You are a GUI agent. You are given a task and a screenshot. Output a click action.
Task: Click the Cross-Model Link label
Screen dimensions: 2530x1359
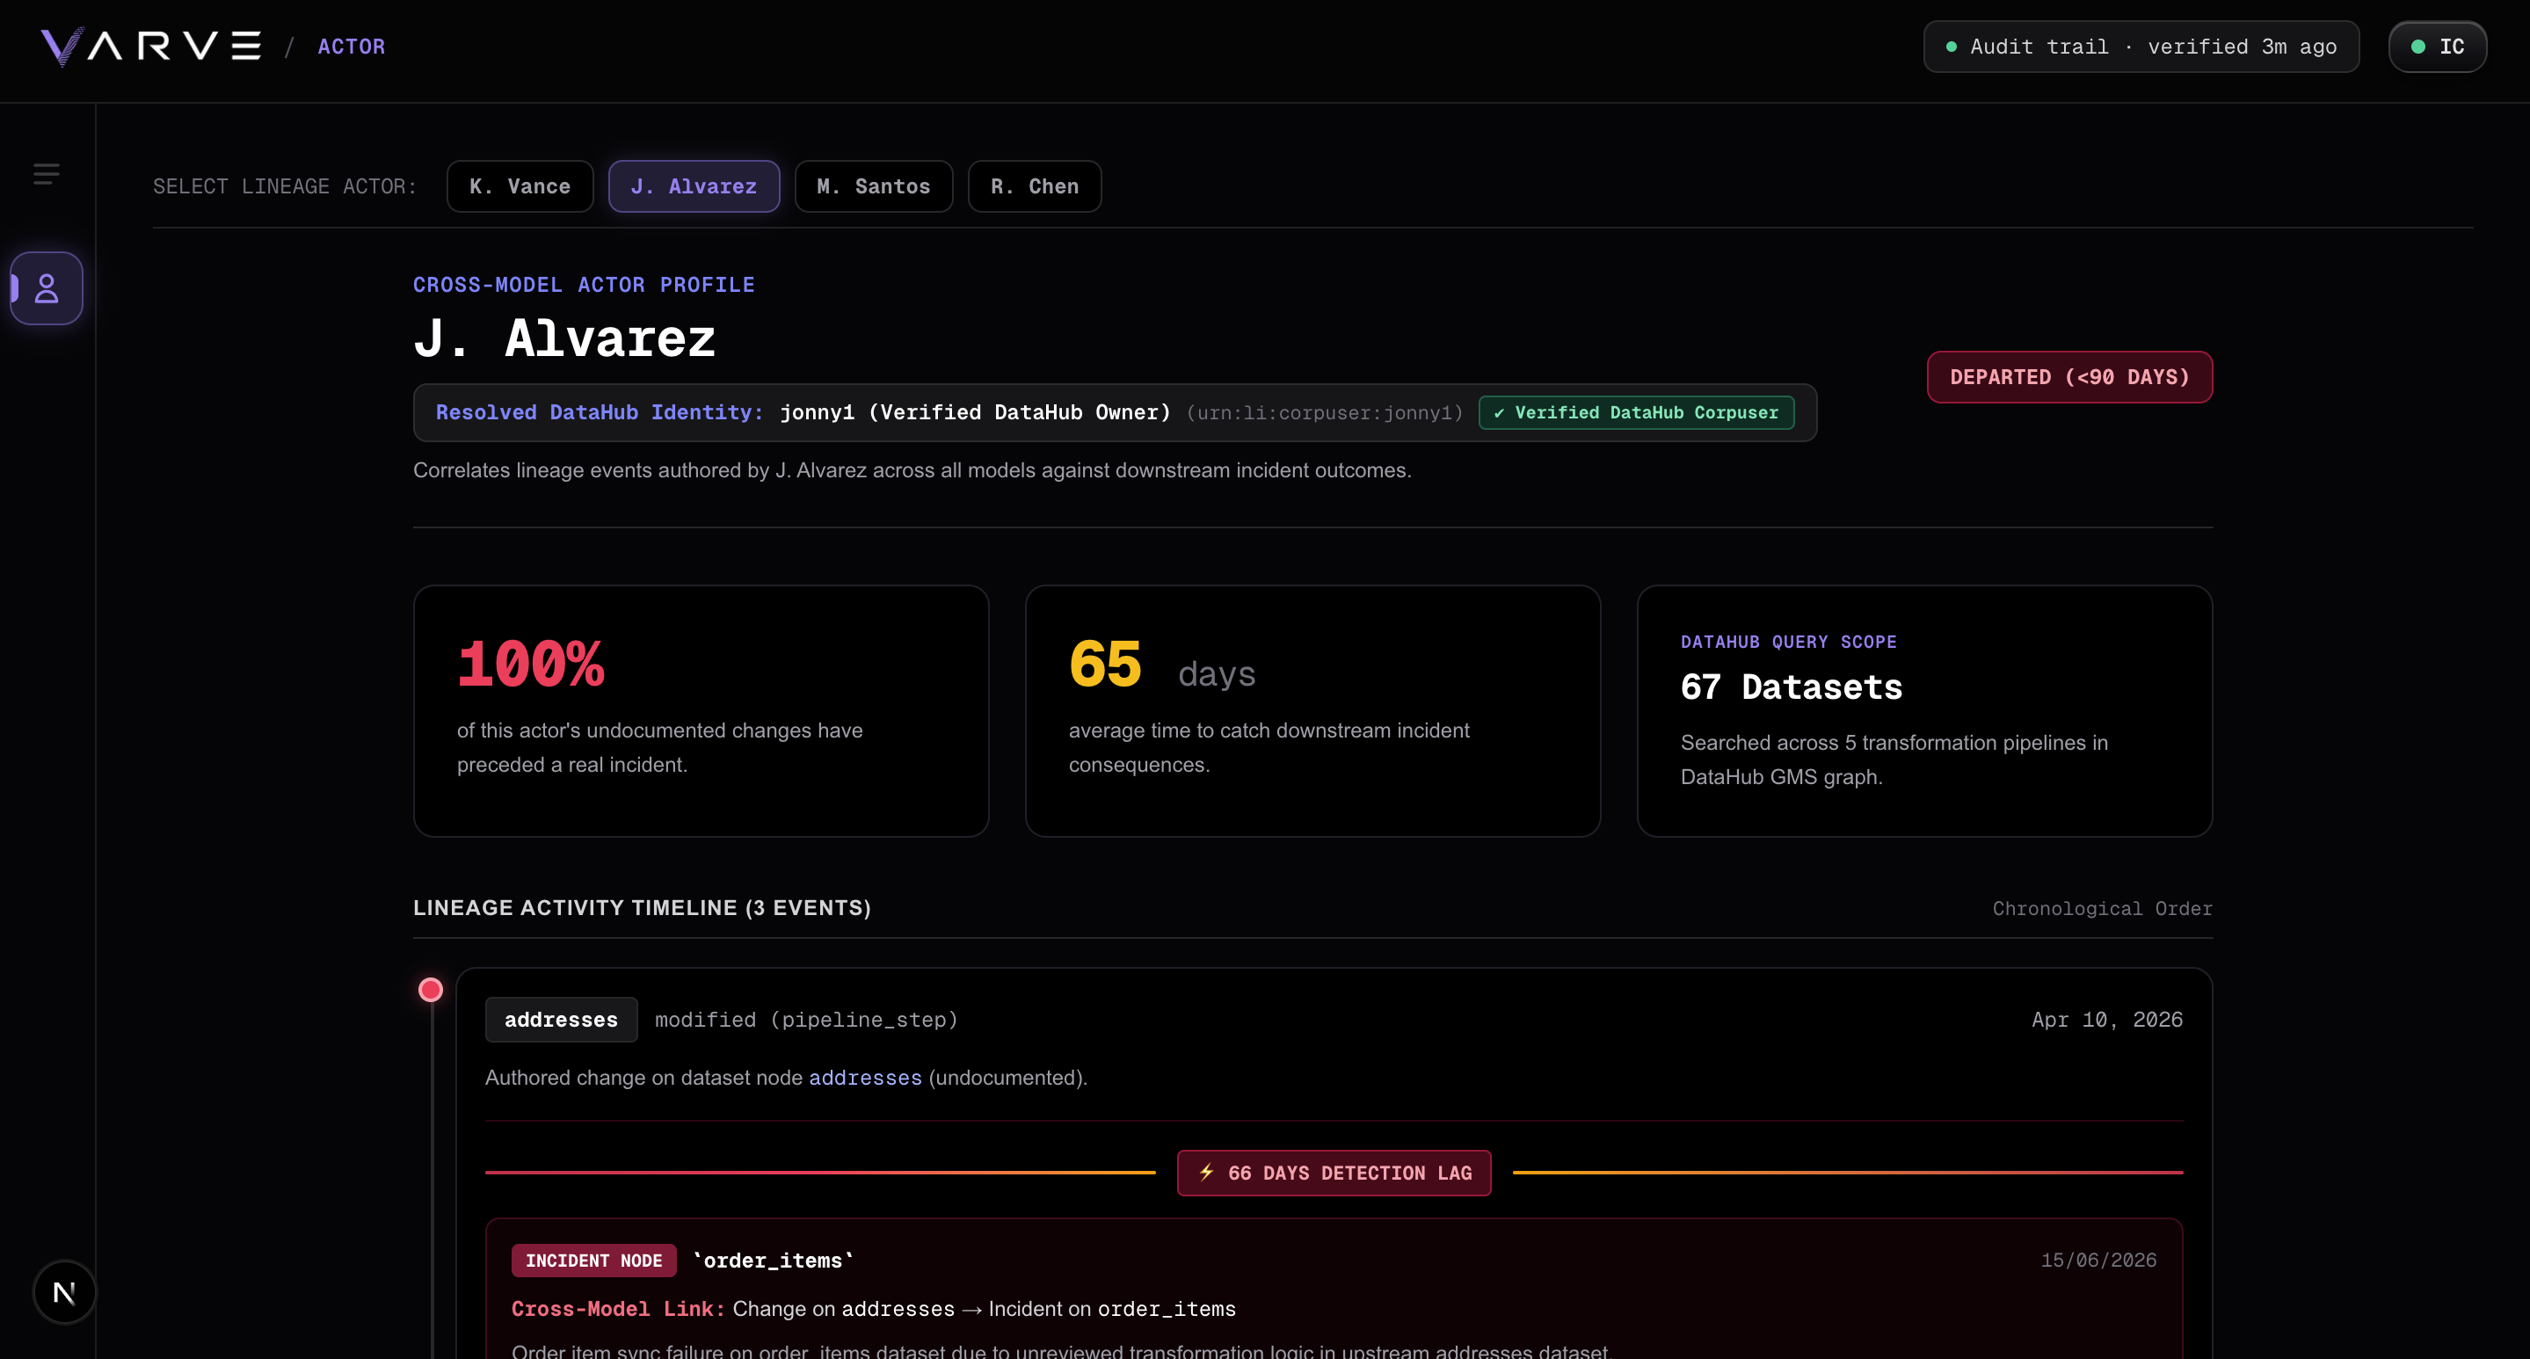[618, 1309]
